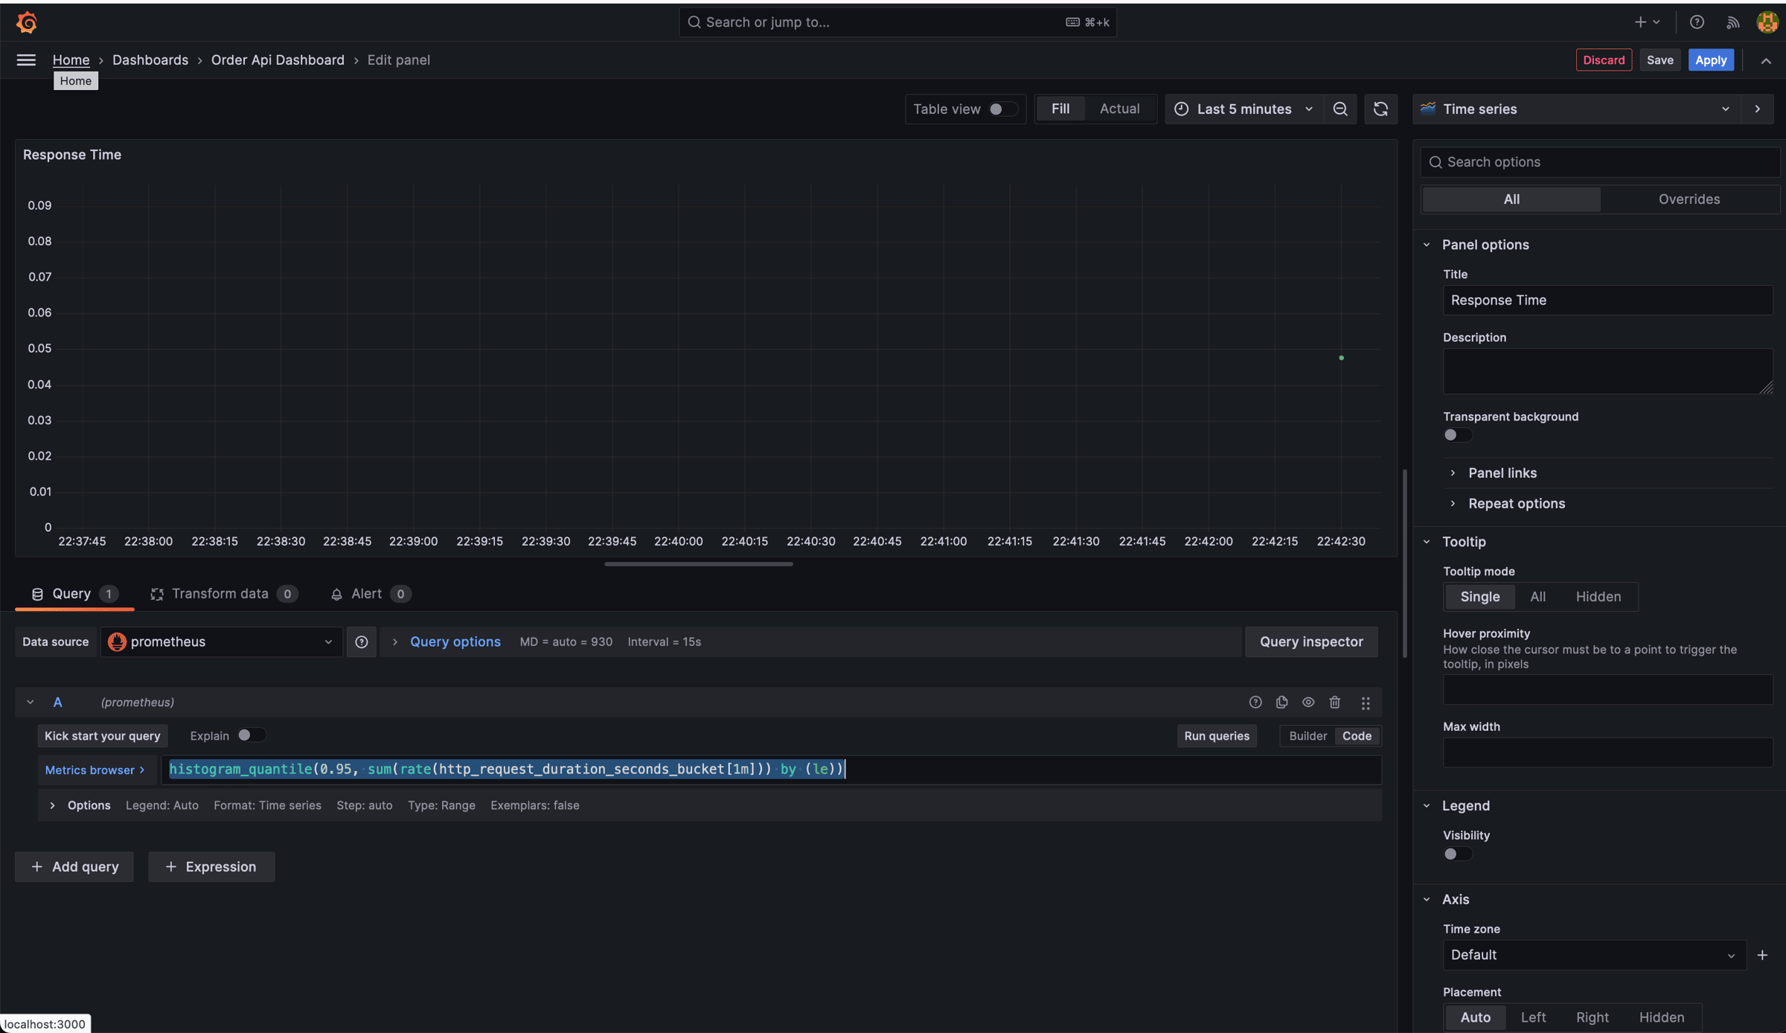Switch to the Transform data tab
Screen dimensions: 1786x1033
(220, 594)
